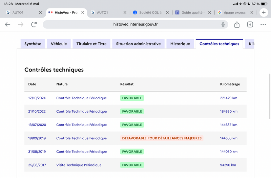Add a new tab with plus button
The width and height of the screenshot is (271, 178).
click(264, 13)
